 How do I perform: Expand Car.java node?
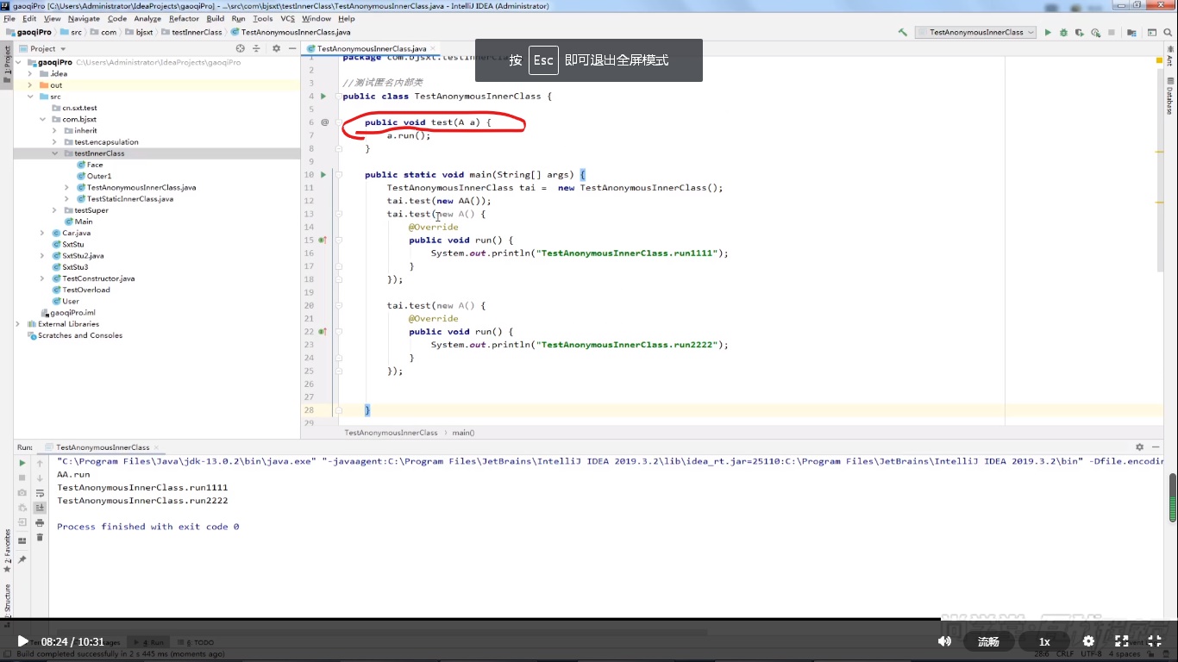click(43, 233)
